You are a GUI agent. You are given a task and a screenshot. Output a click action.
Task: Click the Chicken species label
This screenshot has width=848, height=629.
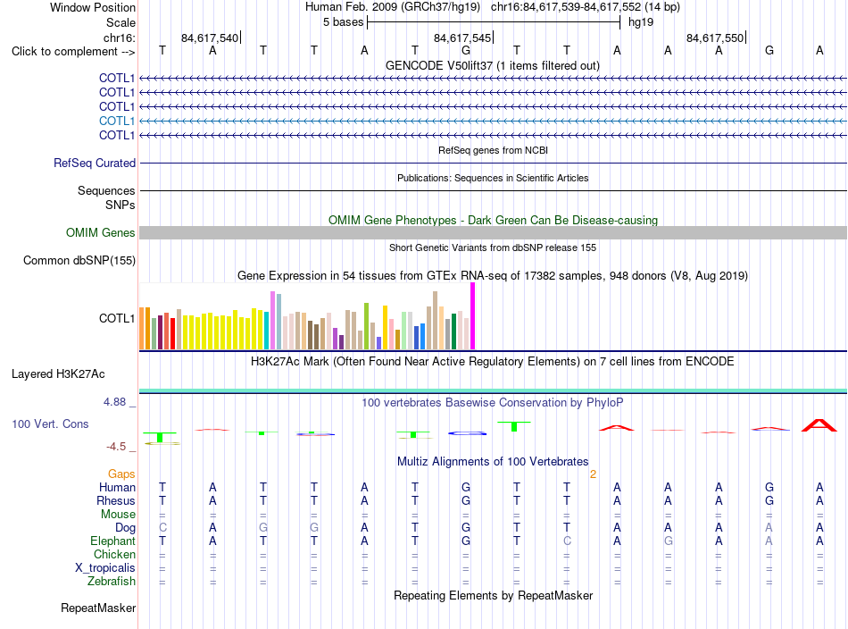[114, 554]
